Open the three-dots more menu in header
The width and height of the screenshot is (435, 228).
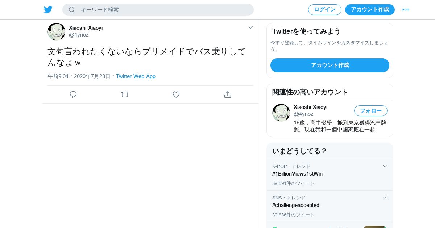(x=405, y=9)
